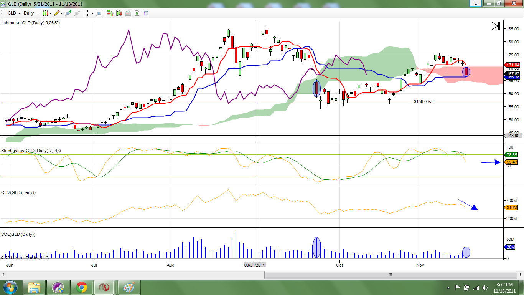Click the network signal tray icon
The width and height of the screenshot is (524, 295).
476,288
